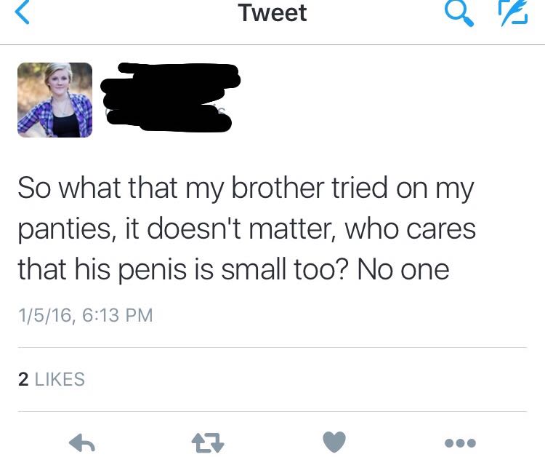545x457 pixels.
Task: Tap the Tweet header title
Action: (272, 13)
